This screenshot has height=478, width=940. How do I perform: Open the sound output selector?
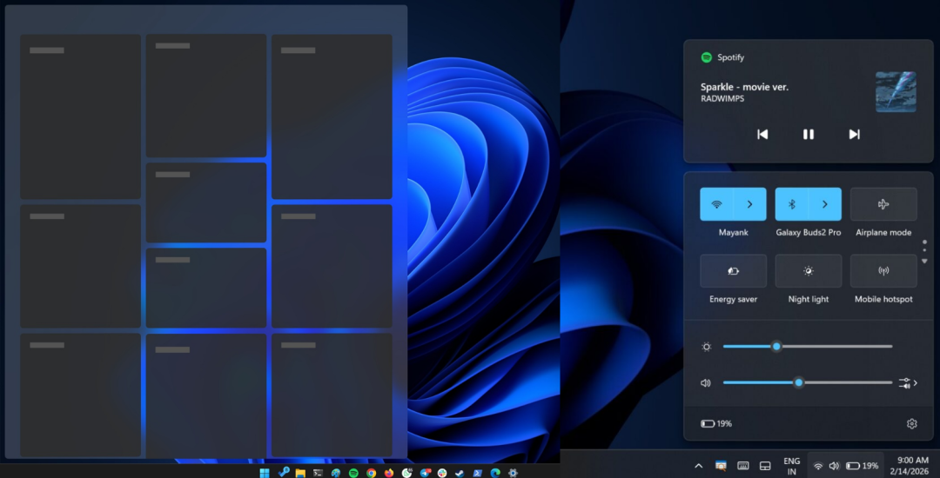(908, 382)
